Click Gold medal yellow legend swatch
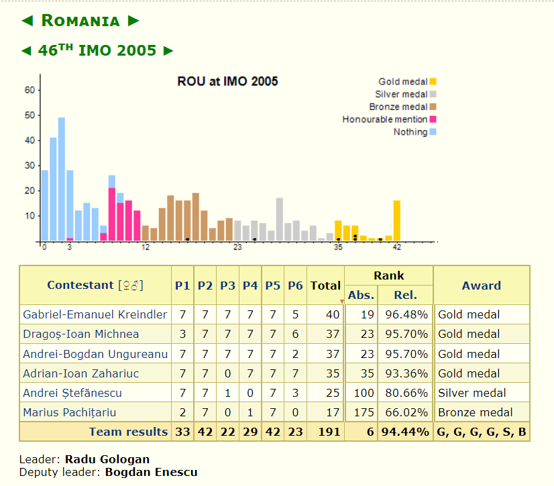The width and height of the screenshot is (554, 486). point(433,82)
